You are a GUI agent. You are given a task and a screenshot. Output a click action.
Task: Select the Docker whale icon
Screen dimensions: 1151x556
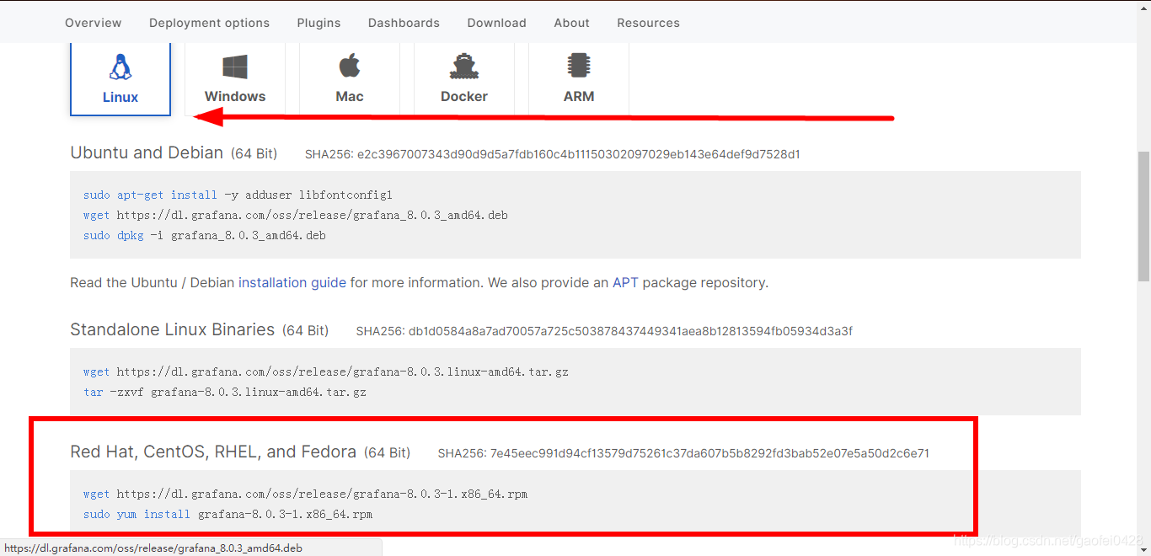(x=464, y=67)
